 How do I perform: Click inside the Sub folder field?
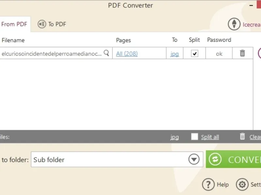(x=108, y=160)
